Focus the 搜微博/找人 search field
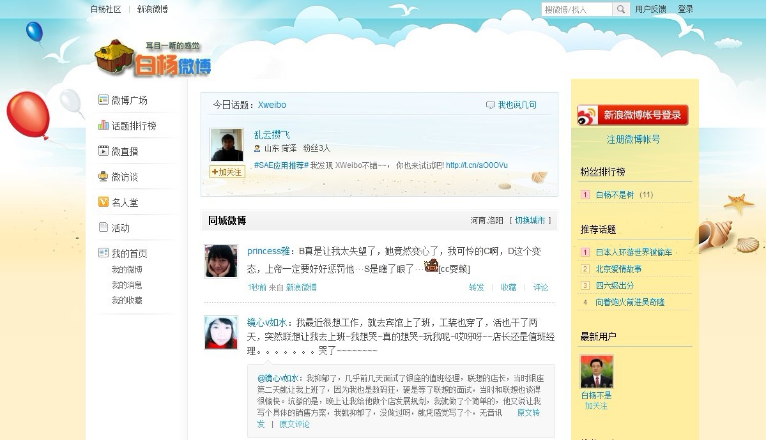 point(576,10)
